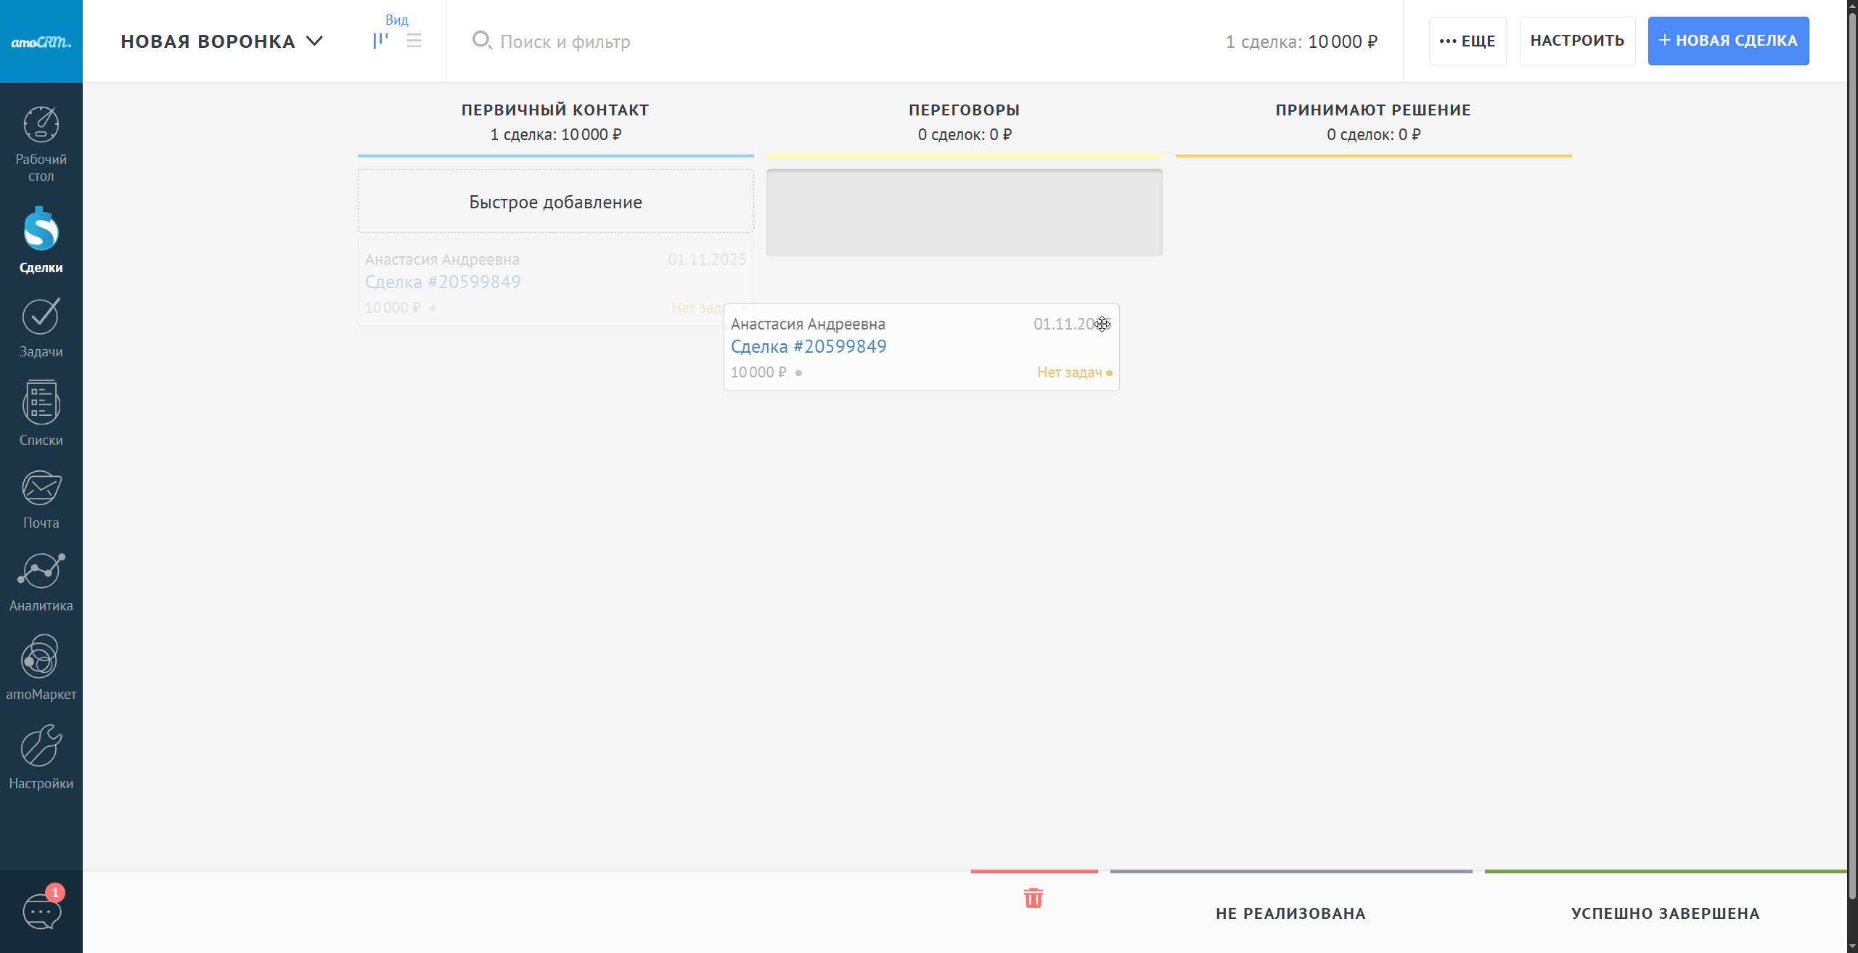Create a deal with НОВАЯ СДЕЛКА

[x=1727, y=41]
